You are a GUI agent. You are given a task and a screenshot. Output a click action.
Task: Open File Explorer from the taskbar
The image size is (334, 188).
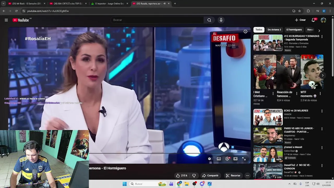(187, 184)
